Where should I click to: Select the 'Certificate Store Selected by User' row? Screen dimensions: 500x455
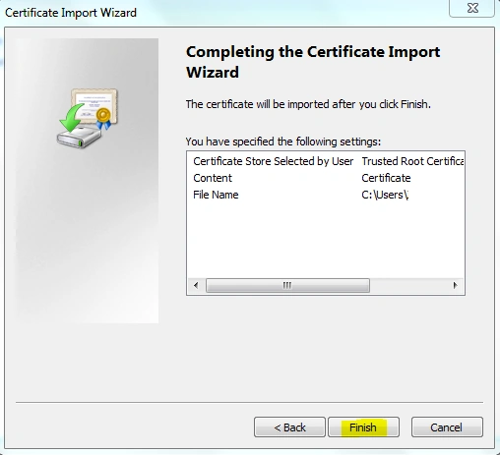[x=326, y=161]
